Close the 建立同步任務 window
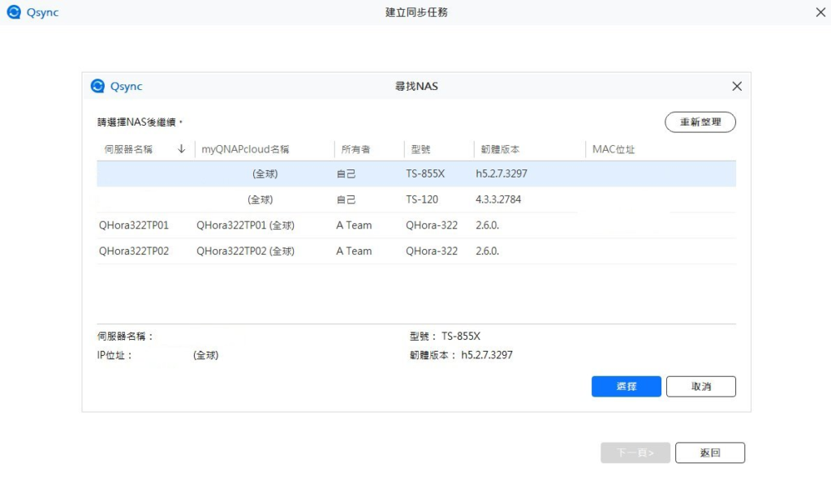831x480 pixels. [820, 12]
